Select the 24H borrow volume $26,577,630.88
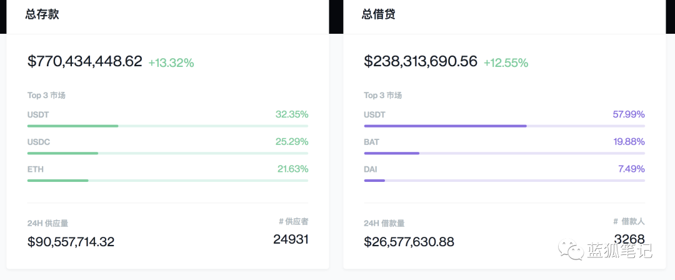 (x=409, y=242)
